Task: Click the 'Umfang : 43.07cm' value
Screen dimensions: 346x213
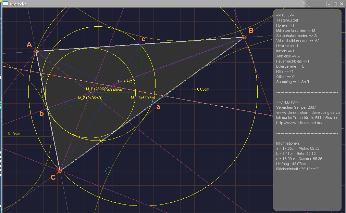Action: pyautogui.click(x=291, y=164)
